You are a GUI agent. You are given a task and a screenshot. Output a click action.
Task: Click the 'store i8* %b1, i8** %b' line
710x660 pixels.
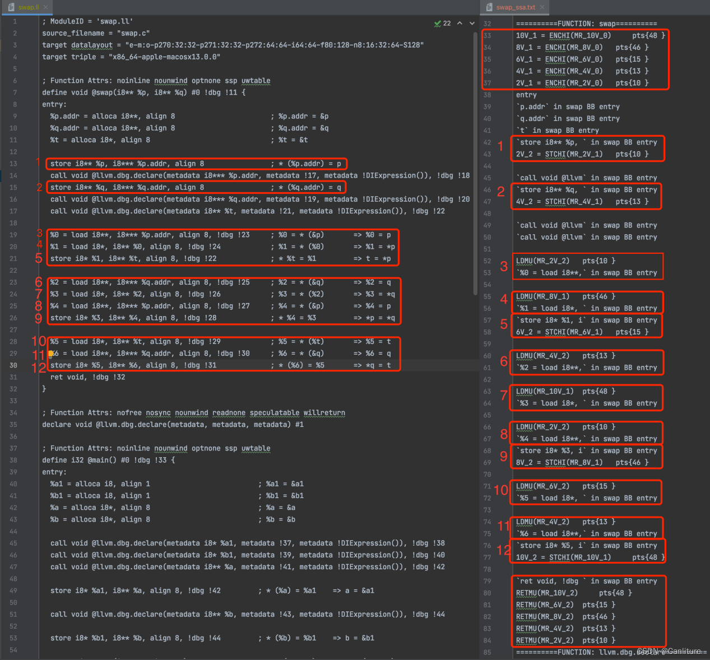point(212,638)
